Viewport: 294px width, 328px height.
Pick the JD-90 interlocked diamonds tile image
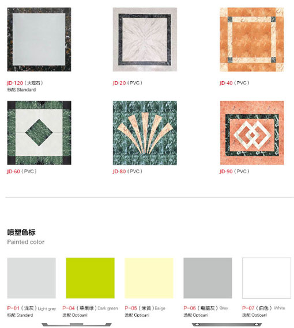(252, 133)
